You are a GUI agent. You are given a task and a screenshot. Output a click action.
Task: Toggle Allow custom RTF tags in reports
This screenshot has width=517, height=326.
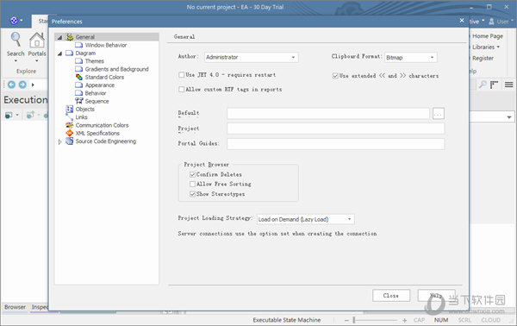181,90
